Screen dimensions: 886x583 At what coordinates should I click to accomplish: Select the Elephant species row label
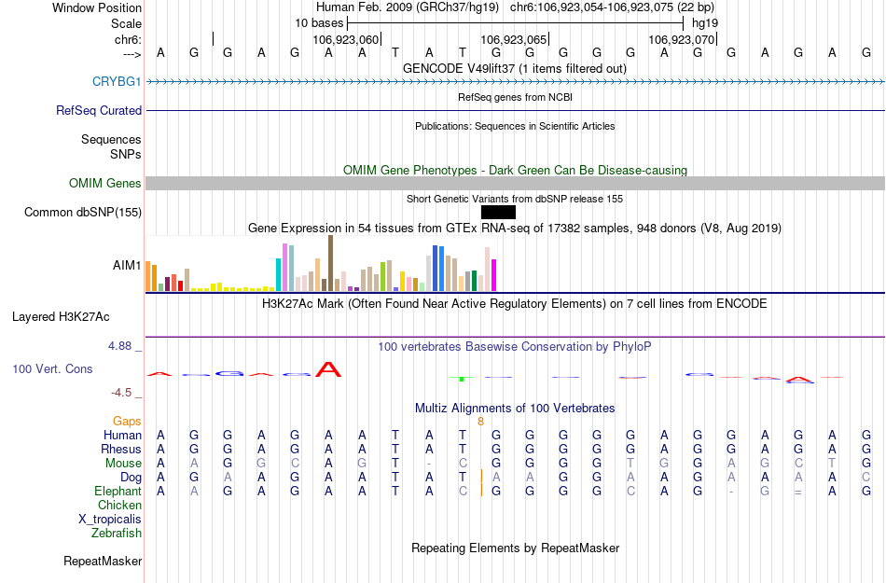[x=118, y=491]
